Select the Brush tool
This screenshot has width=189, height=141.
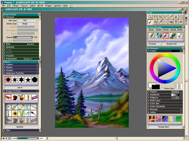(x=150, y=22)
